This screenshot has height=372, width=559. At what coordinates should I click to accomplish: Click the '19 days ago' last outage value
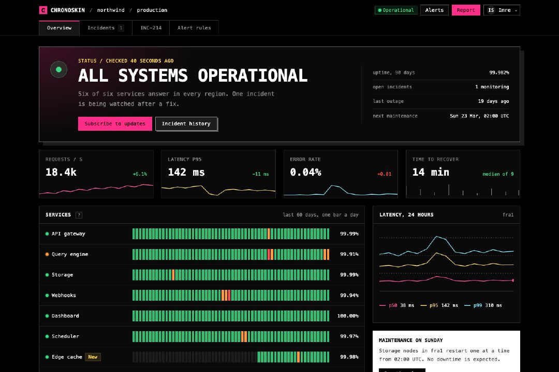[493, 101]
